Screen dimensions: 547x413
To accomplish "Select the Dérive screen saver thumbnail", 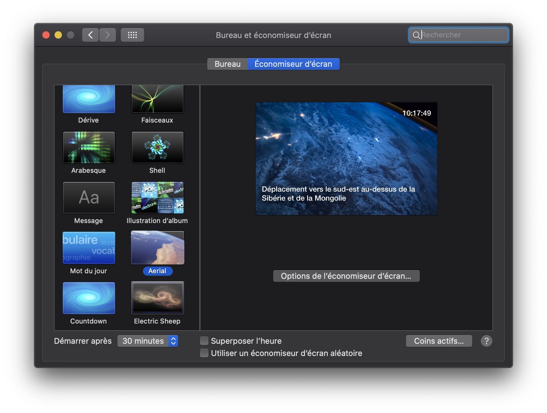I will tap(89, 99).
